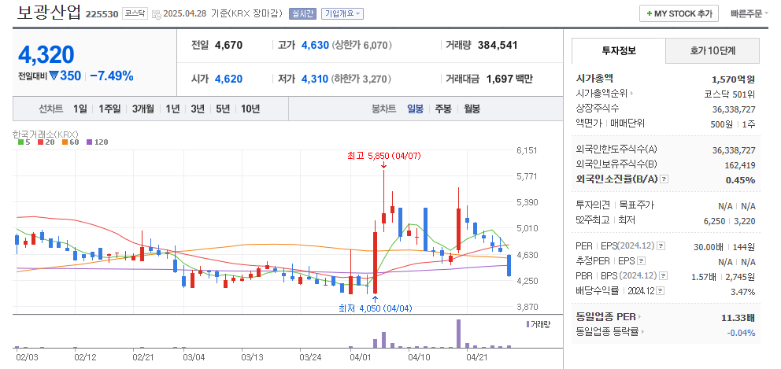Click the tallest volume bar in 거래량 chart

point(458,334)
